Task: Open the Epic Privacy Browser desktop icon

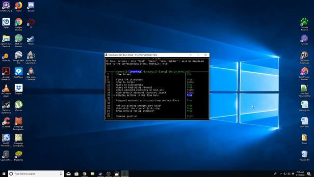Action: [x=304, y=74]
